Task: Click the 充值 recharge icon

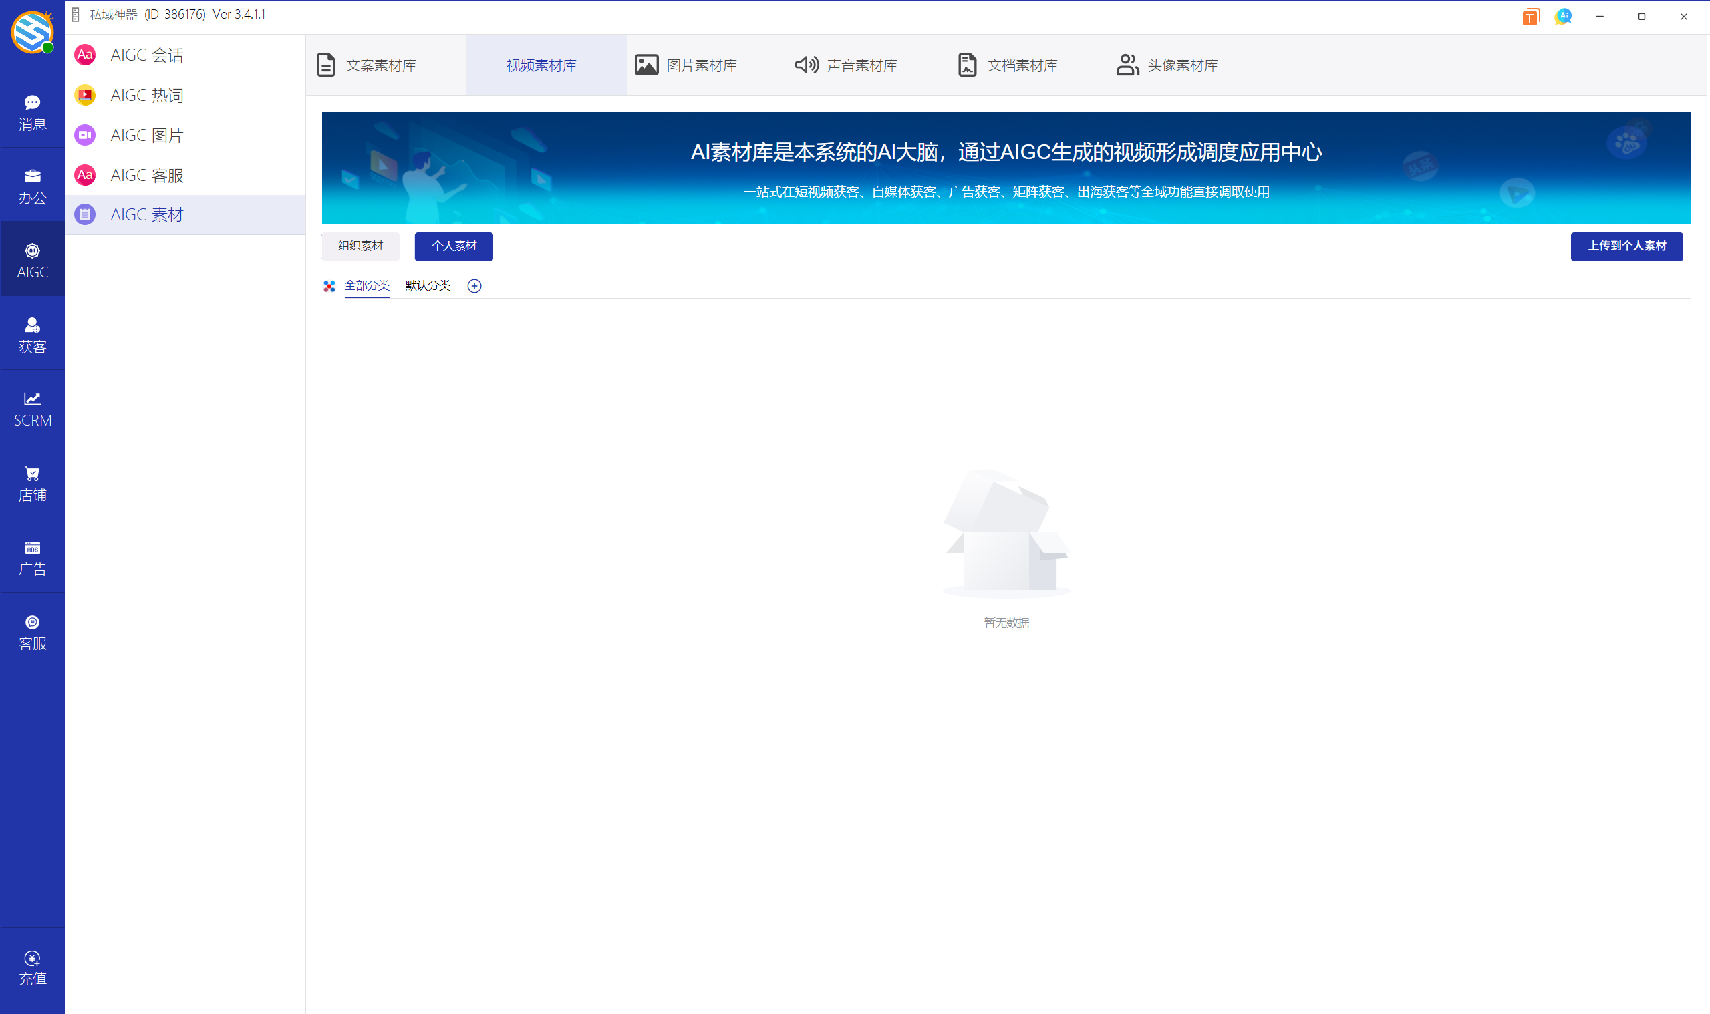Action: pyautogui.click(x=32, y=966)
